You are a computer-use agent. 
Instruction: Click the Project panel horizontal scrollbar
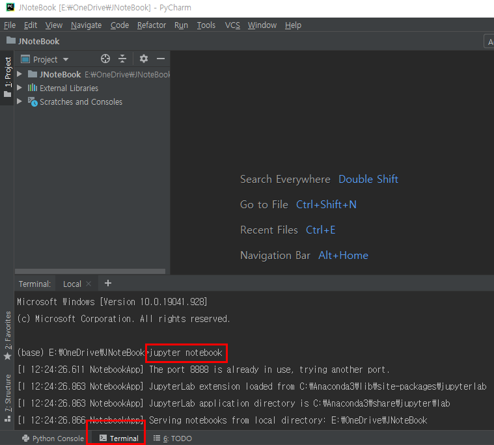click(90, 271)
